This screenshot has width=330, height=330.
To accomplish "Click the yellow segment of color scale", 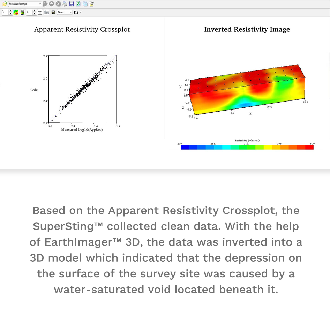I will 268,147.
